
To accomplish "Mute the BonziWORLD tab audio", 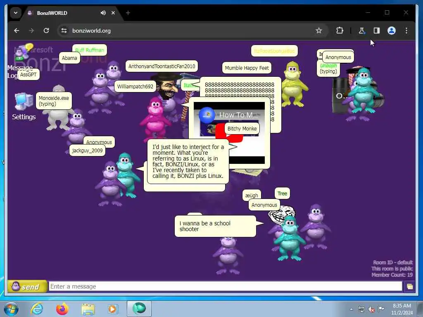I will click(x=103, y=13).
